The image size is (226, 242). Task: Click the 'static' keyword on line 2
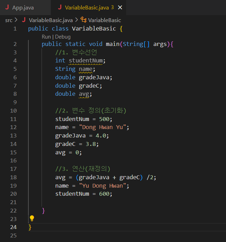coord(76,44)
